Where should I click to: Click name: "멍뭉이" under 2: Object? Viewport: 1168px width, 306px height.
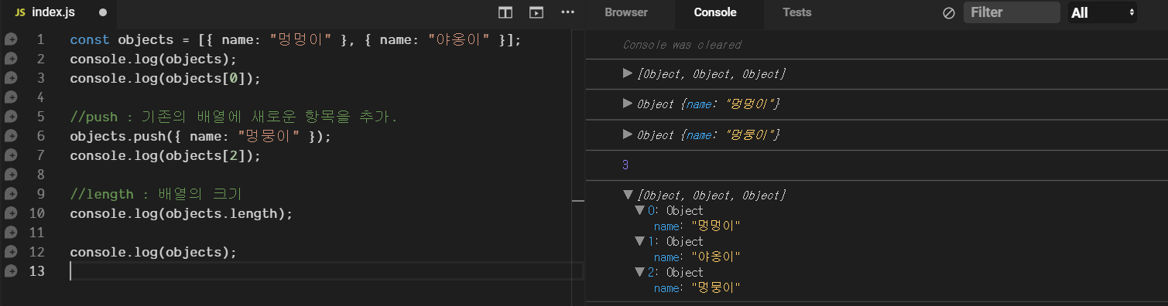[697, 287]
